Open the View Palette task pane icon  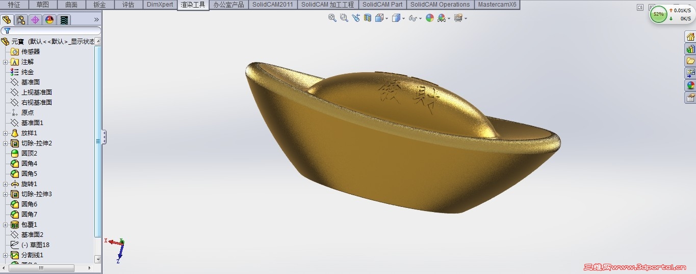click(690, 73)
